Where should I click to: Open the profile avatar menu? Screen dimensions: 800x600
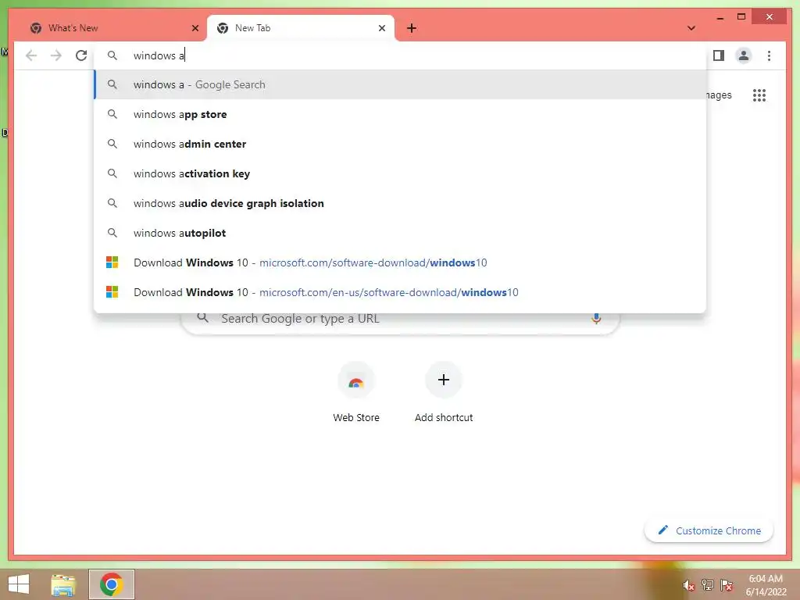(744, 55)
